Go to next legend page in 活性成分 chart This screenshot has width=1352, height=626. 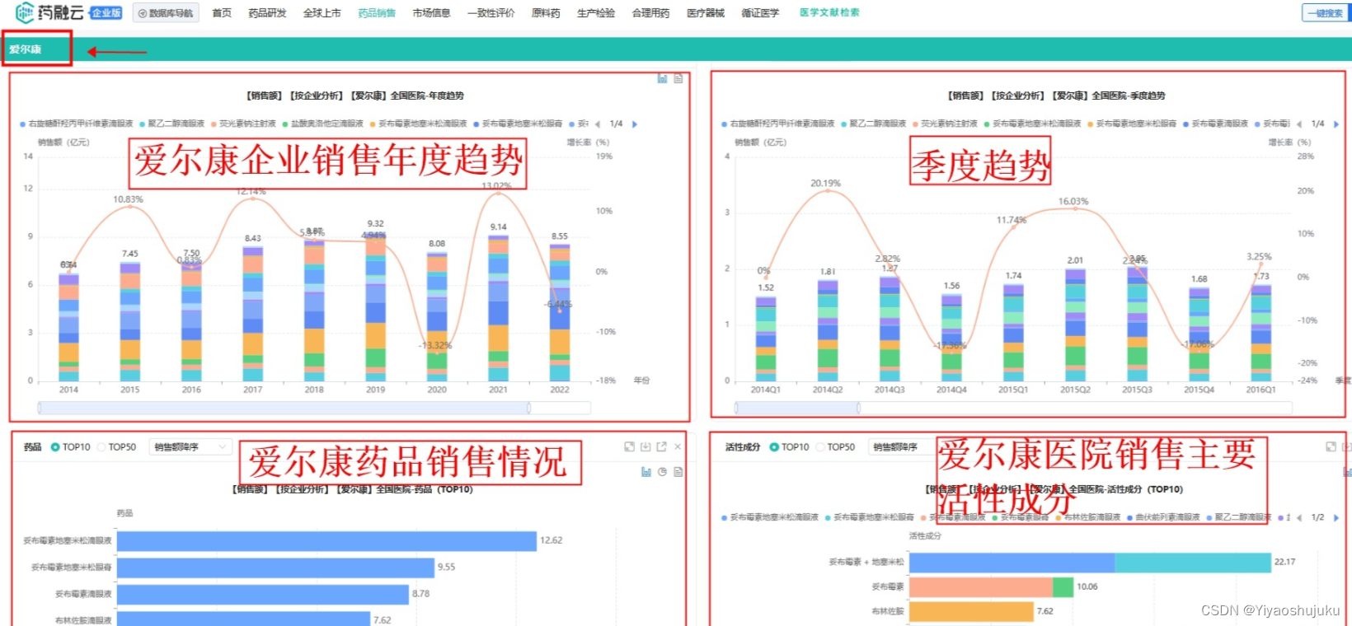point(1336,517)
